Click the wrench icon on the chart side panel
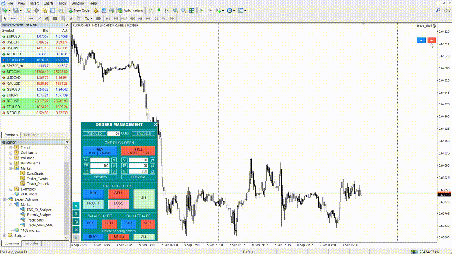The width and height of the screenshot is (452, 254). coord(76,230)
